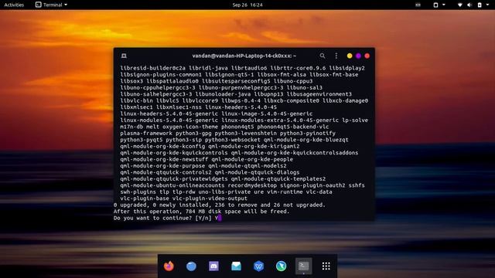Click the volume speaker icon
495x278 pixels.
tap(469, 5)
